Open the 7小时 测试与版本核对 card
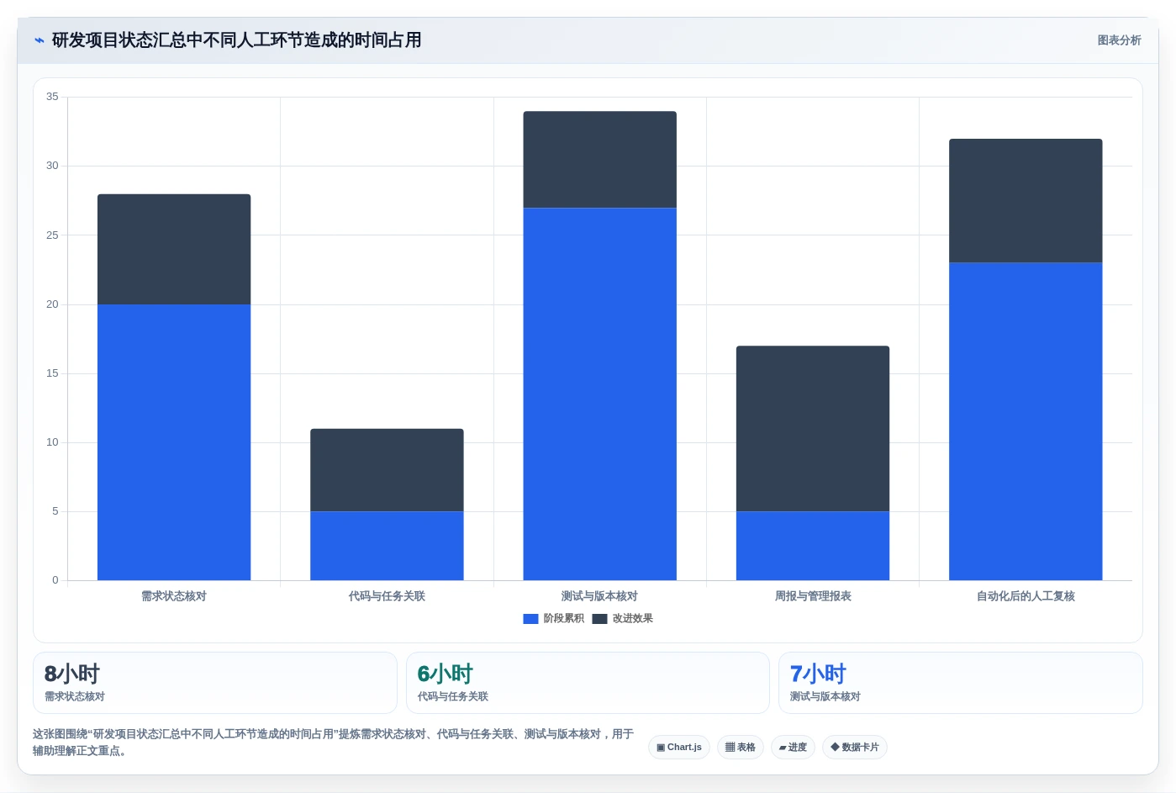The width and height of the screenshot is (1176, 793). pyautogui.click(x=961, y=683)
